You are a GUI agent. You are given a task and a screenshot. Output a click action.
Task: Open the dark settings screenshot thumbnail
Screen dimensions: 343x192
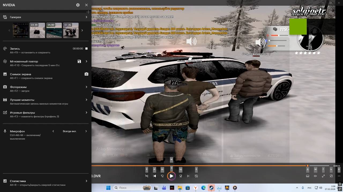(20, 30)
